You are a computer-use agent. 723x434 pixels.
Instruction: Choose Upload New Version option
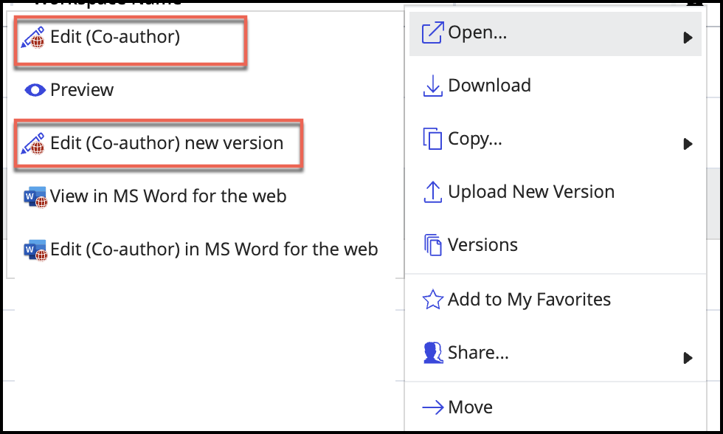coord(531,192)
